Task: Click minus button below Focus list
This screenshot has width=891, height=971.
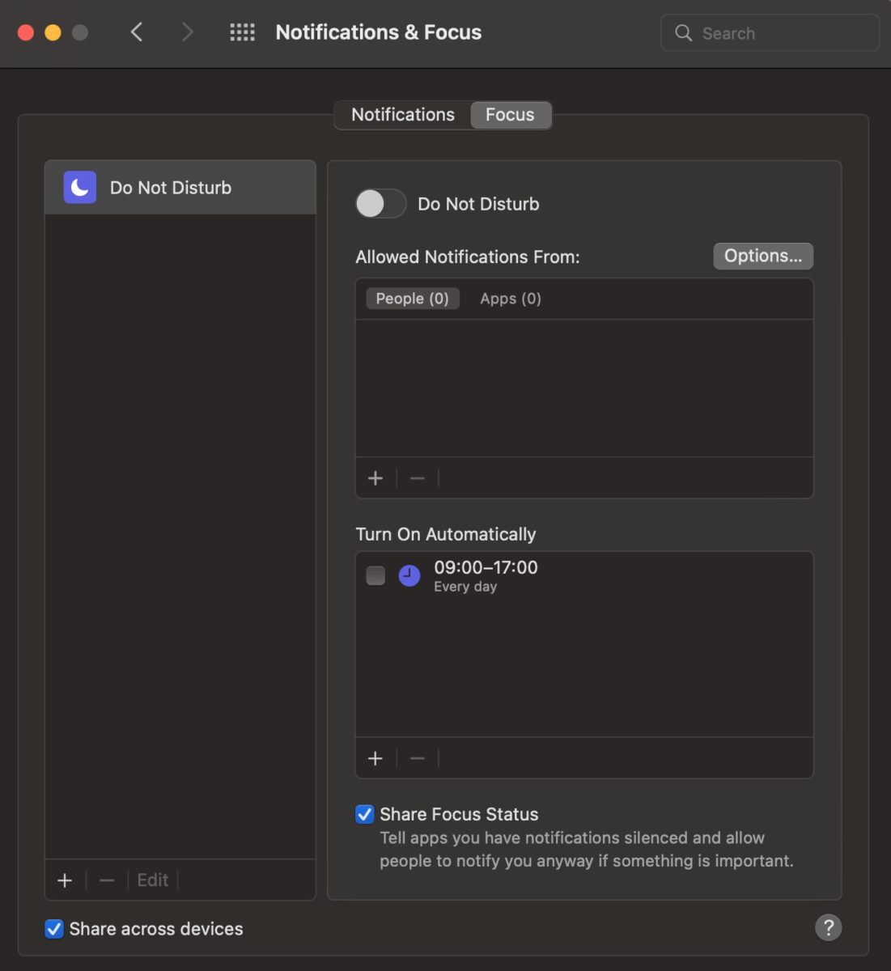Action: (x=107, y=880)
